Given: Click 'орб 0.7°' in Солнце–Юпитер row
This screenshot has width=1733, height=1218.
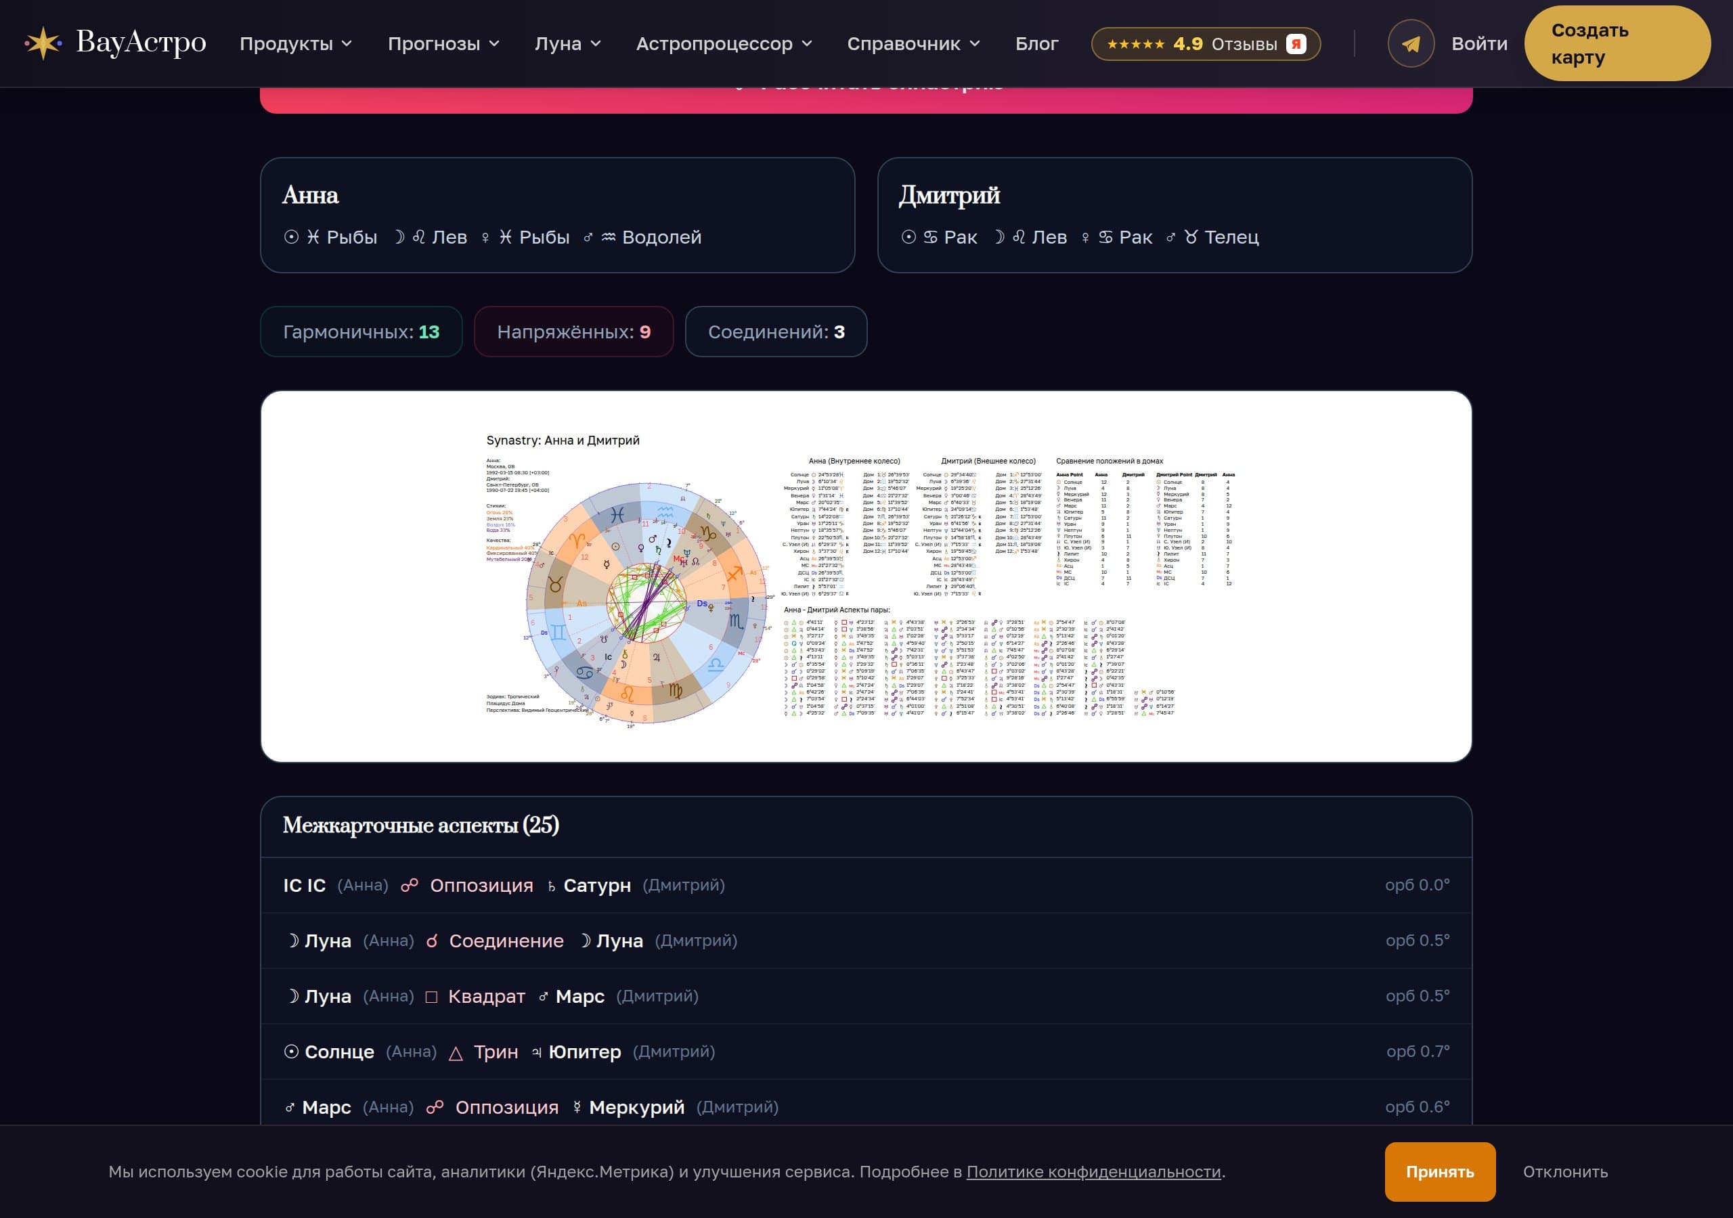Looking at the screenshot, I should [x=1418, y=1052].
